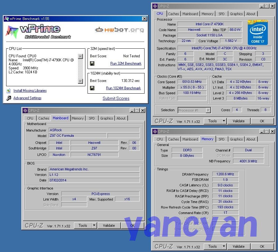This screenshot has height=252, width=278.
Task: Switch to Graphics tab in CPU window
Action: pyautogui.click(x=236, y=14)
